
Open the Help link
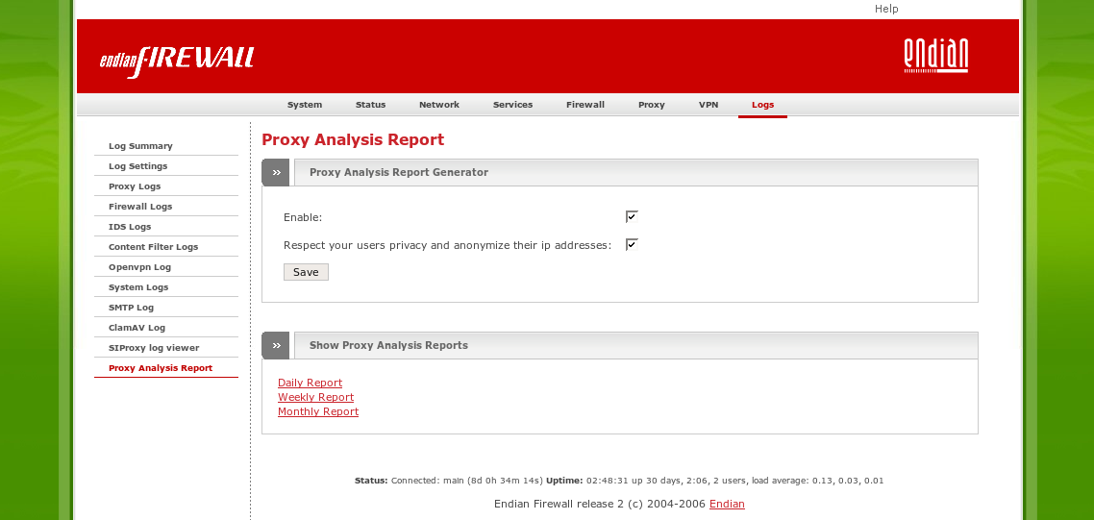(886, 9)
